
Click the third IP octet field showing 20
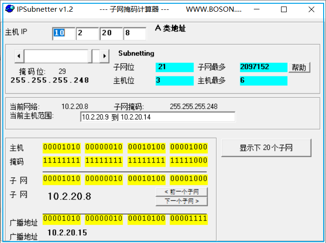111,33
